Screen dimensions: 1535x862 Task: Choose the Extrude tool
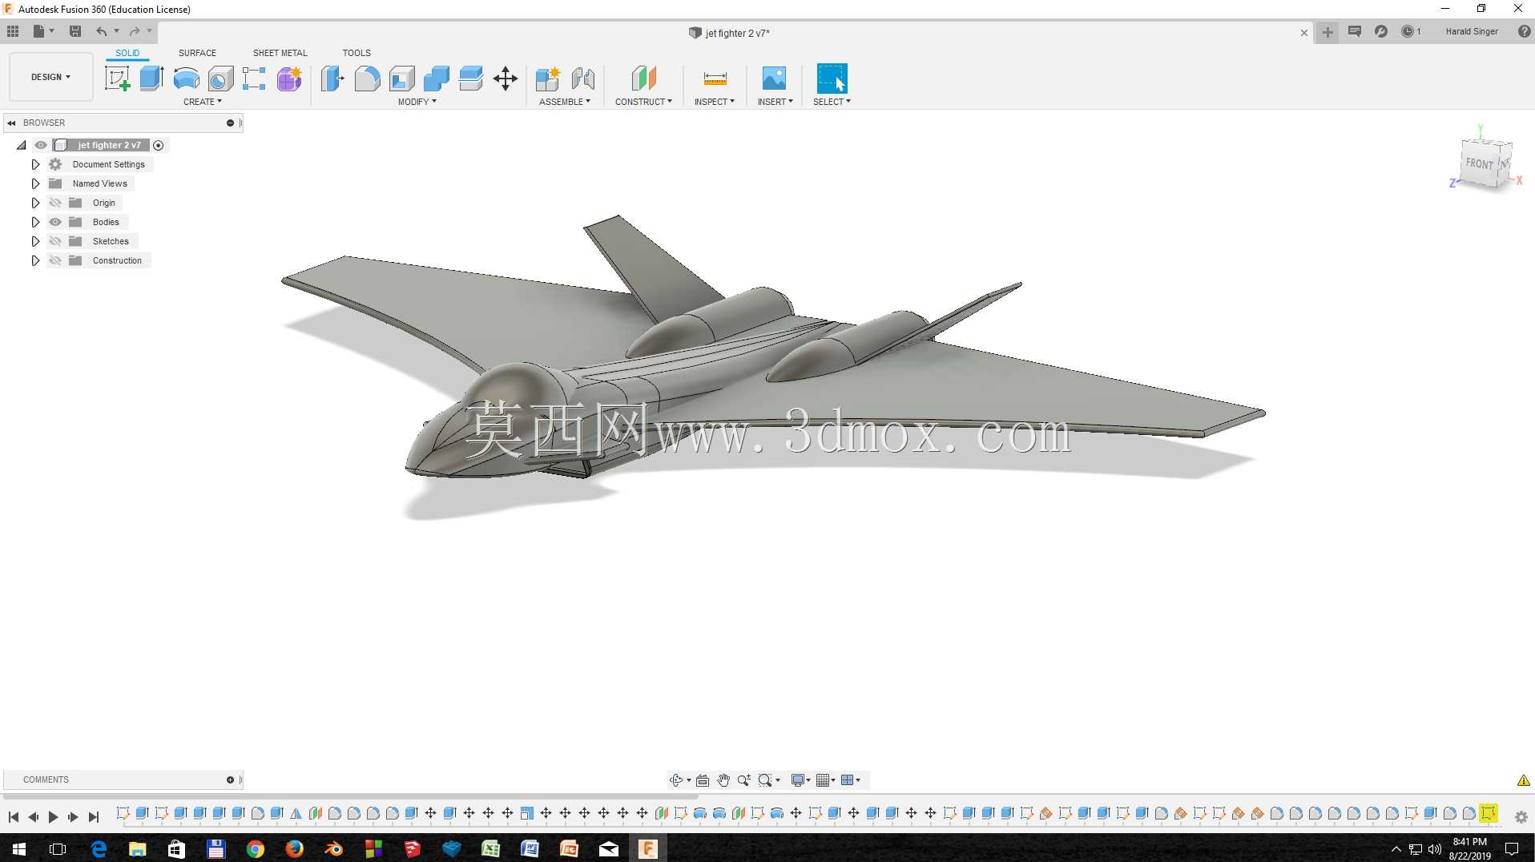coord(151,79)
